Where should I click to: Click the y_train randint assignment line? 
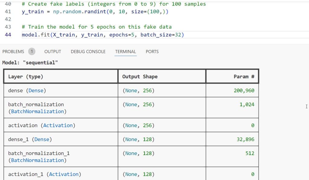pos(95,12)
